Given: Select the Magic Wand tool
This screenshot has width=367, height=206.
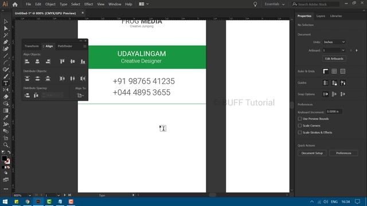Looking at the screenshot, I should [x=6, y=35].
